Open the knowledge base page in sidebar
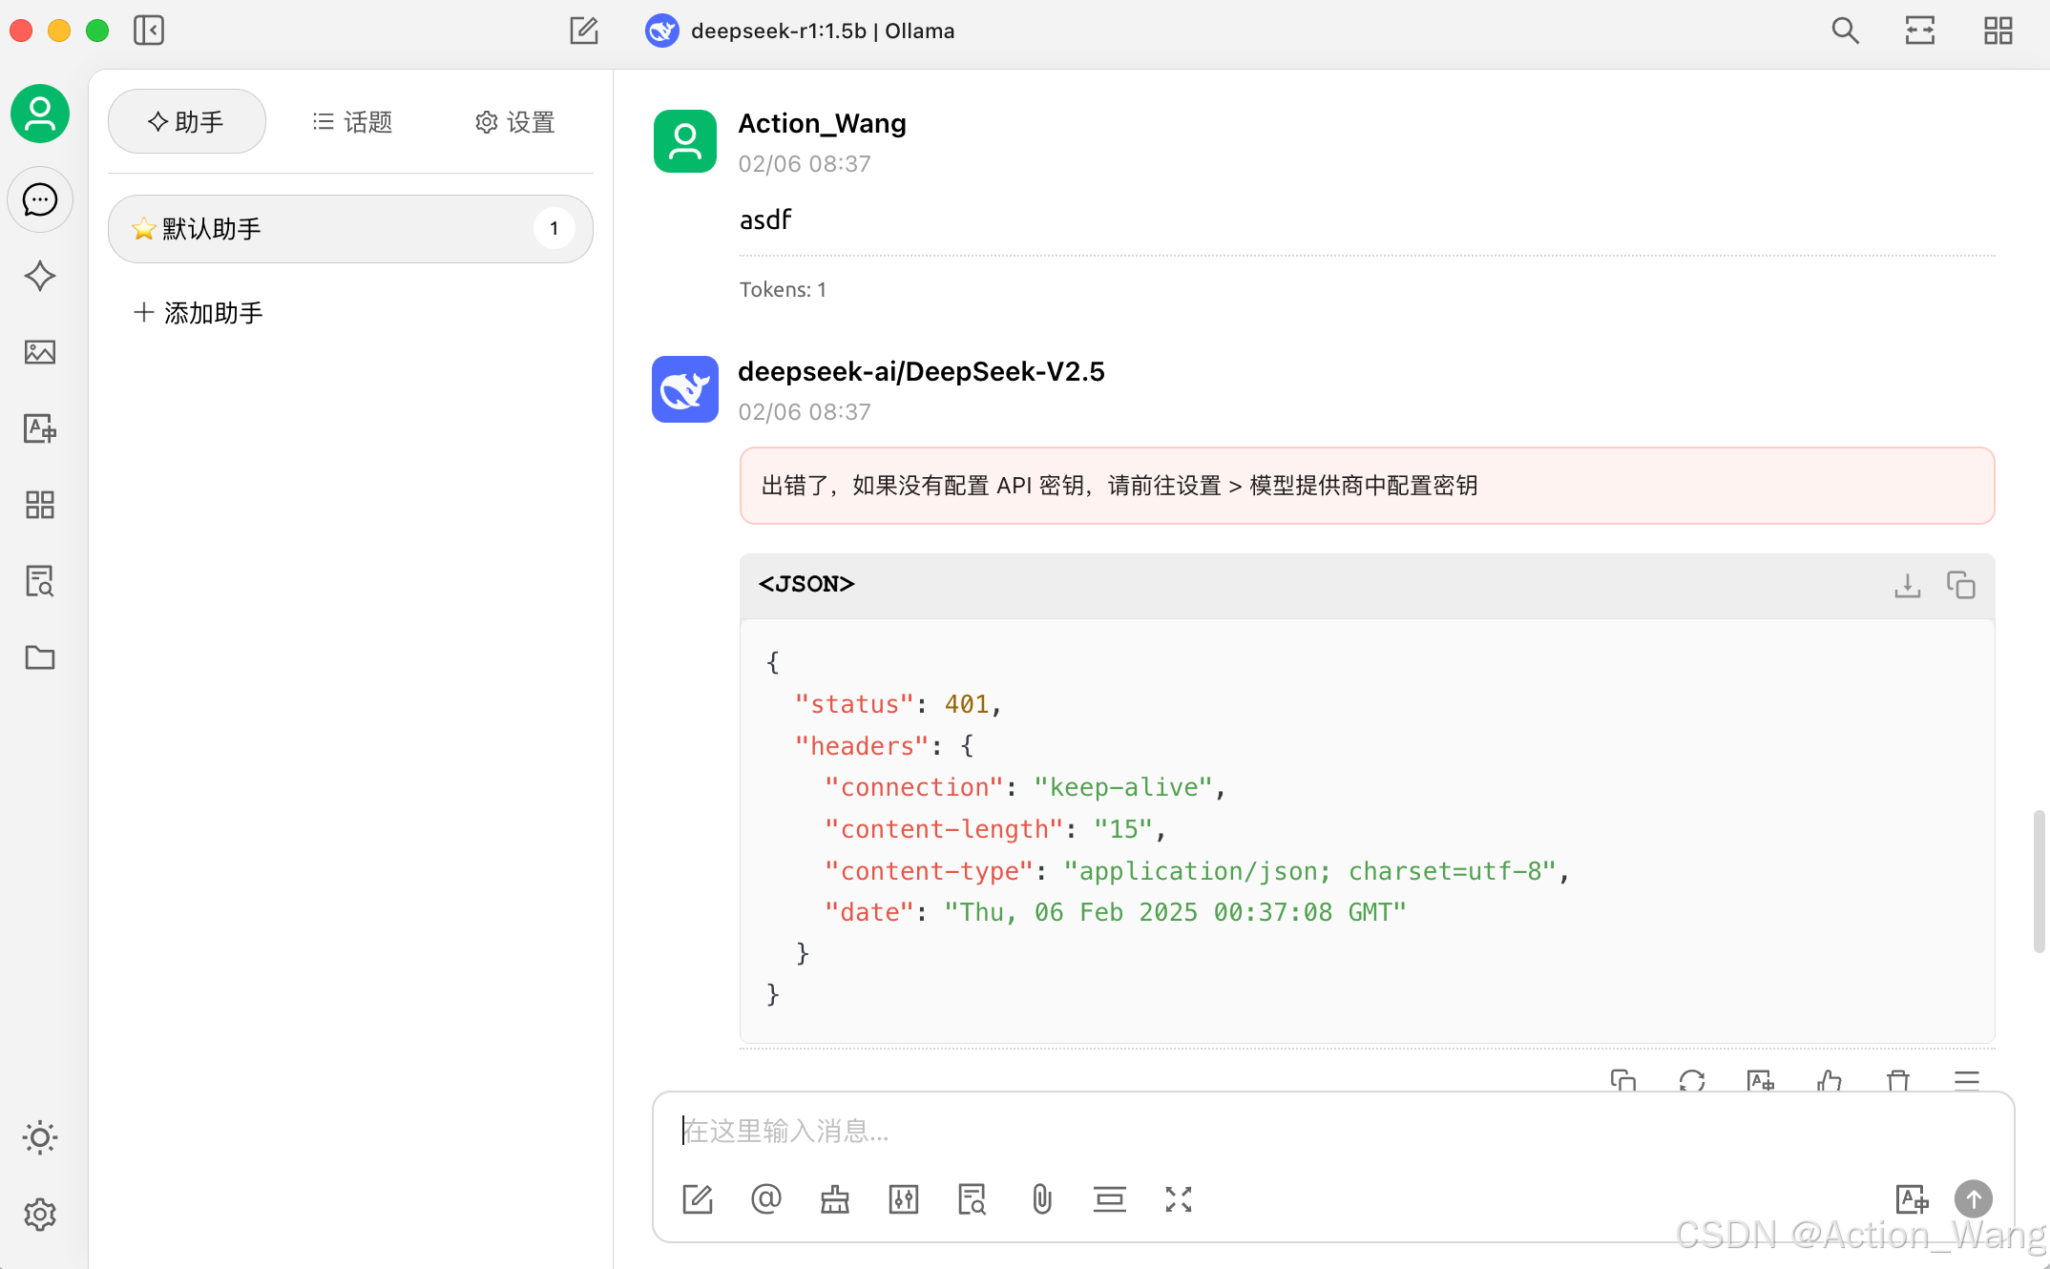The width and height of the screenshot is (2050, 1269). click(x=40, y=581)
